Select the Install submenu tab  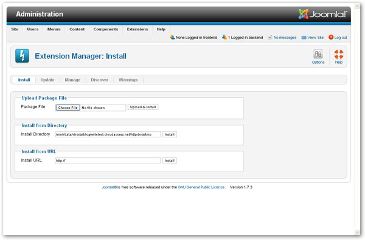(x=24, y=80)
